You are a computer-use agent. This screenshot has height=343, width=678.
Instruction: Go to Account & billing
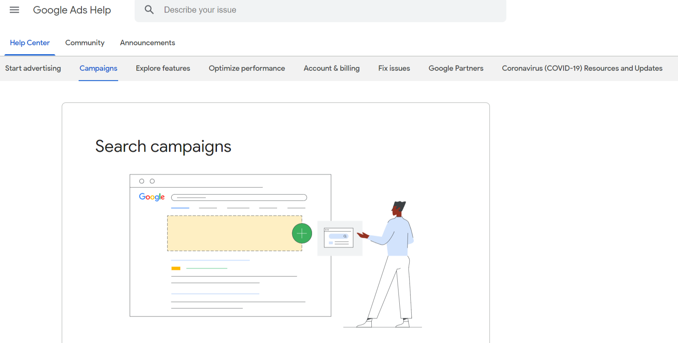point(331,68)
